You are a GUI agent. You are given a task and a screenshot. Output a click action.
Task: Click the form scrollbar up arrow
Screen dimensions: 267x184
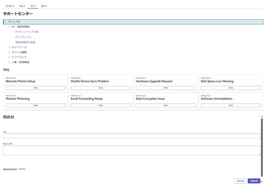coord(262,116)
